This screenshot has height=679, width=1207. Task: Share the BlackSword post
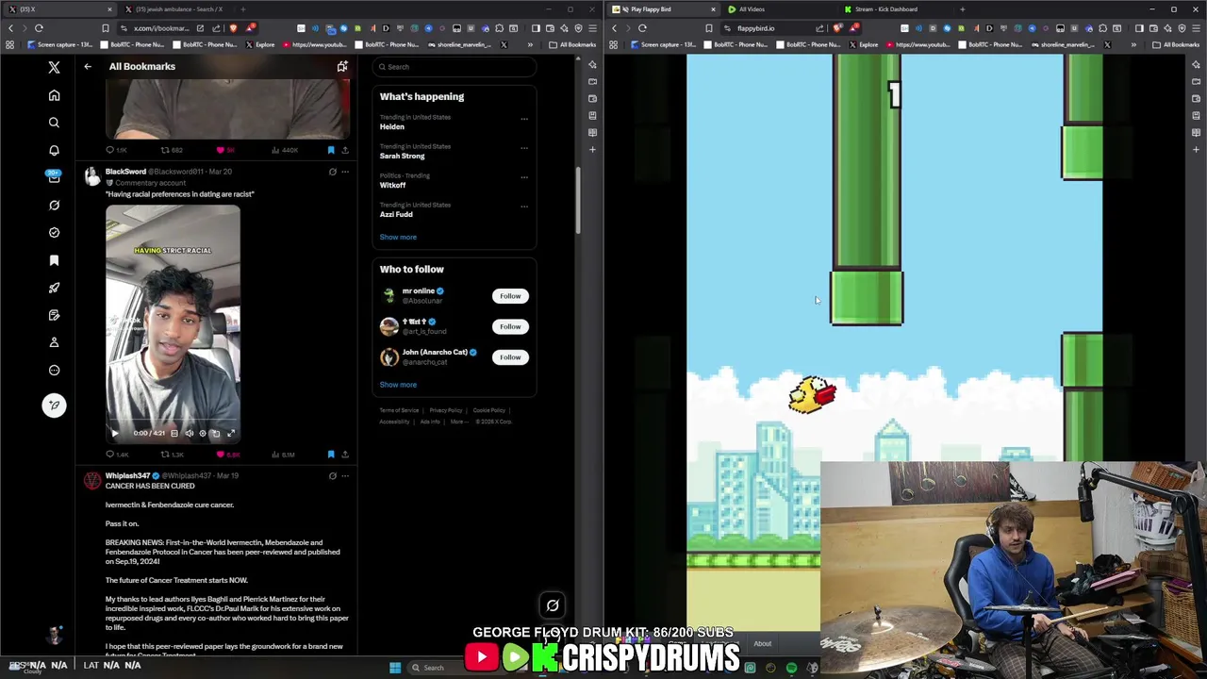coord(345,455)
